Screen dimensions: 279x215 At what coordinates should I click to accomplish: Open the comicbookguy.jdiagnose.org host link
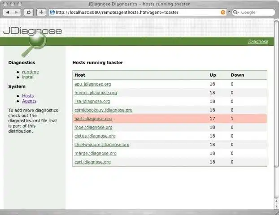(x=103, y=110)
